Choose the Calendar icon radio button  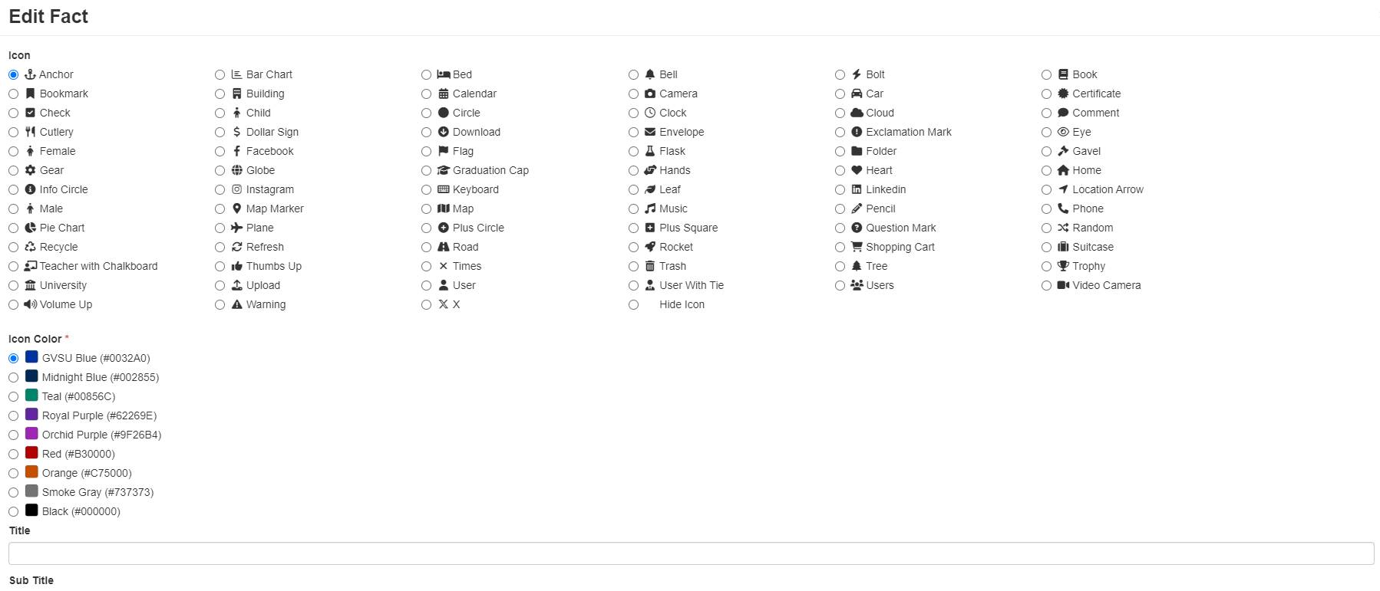pos(426,94)
